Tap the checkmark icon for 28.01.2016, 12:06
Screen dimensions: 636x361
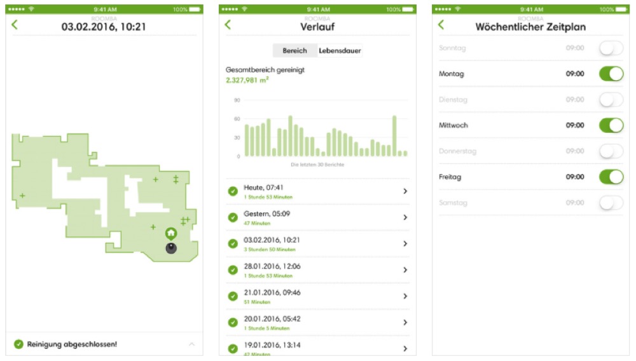coord(233,270)
